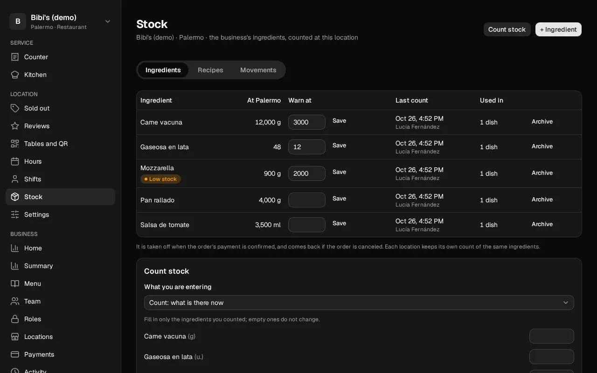Save warn-at value for Carne vacuna
Screen dimensions: 597x373
pyautogui.click(x=339, y=121)
